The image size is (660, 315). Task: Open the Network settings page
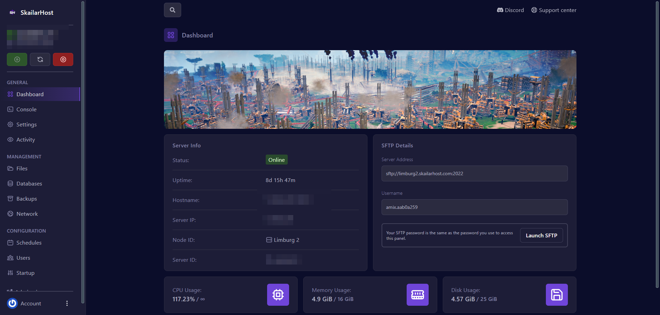tap(27, 214)
